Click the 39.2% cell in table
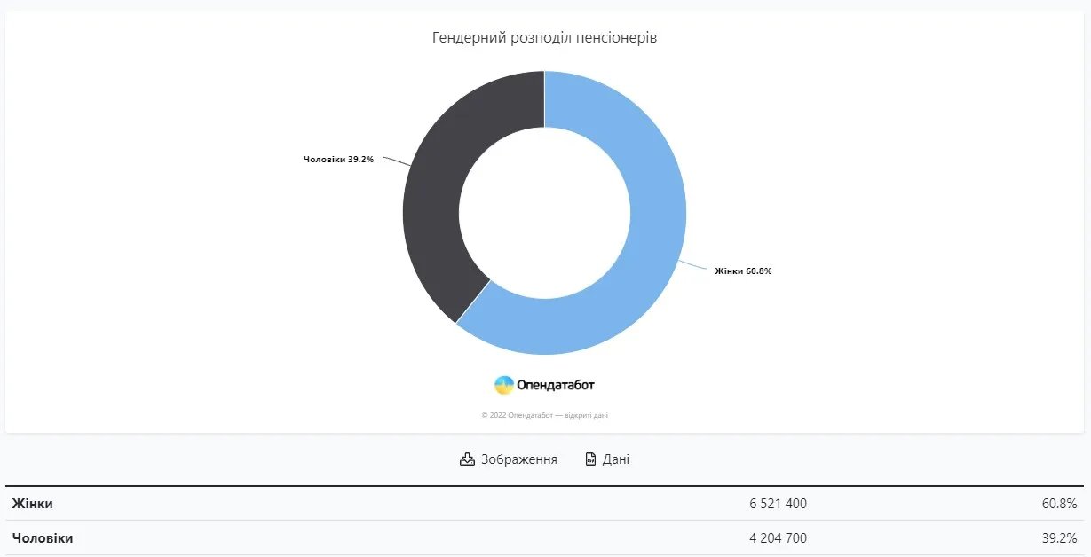 coord(1059,538)
